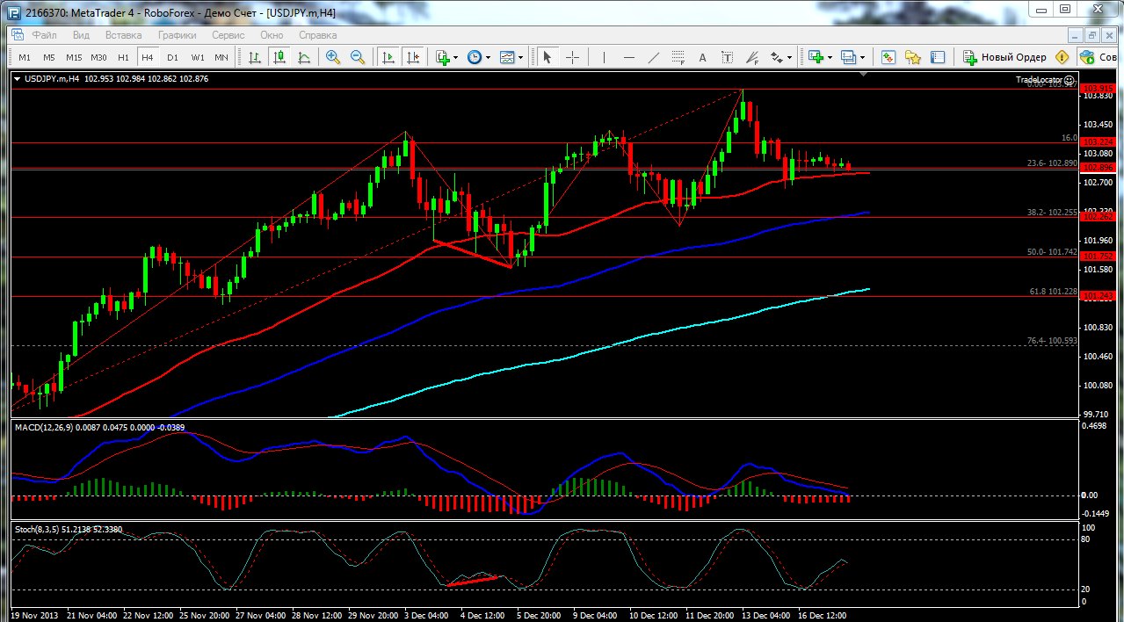Click the Новый Ордер button
Viewport: 1124px width, 622px height.
click(x=1004, y=57)
